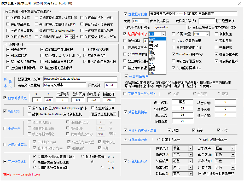Open the 敌对战争 橙色 dropdown
244x181 pixels.
[x=233, y=148]
